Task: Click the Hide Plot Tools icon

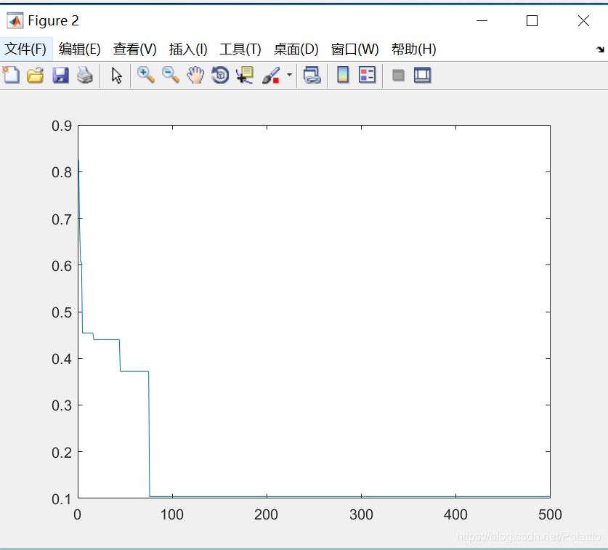Action: pos(398,75)
